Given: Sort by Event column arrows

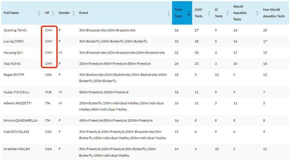Looking at the screenshot, I should point(169,13).
